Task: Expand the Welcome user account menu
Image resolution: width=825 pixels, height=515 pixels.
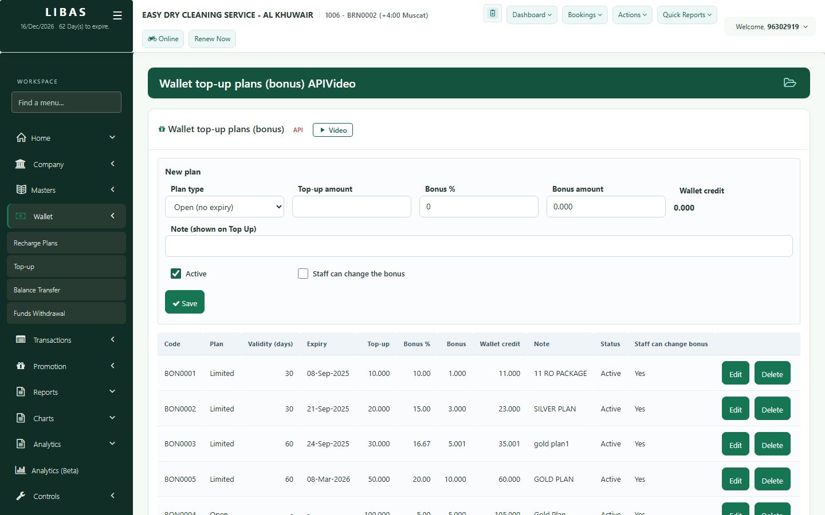Action: pyautogui.click(x=771, y=27)
